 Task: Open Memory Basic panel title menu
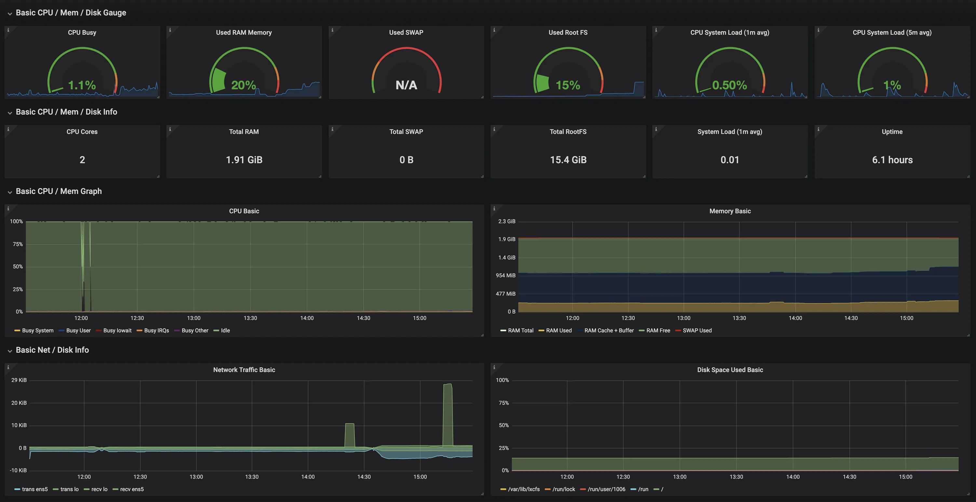tap(730, 211)
